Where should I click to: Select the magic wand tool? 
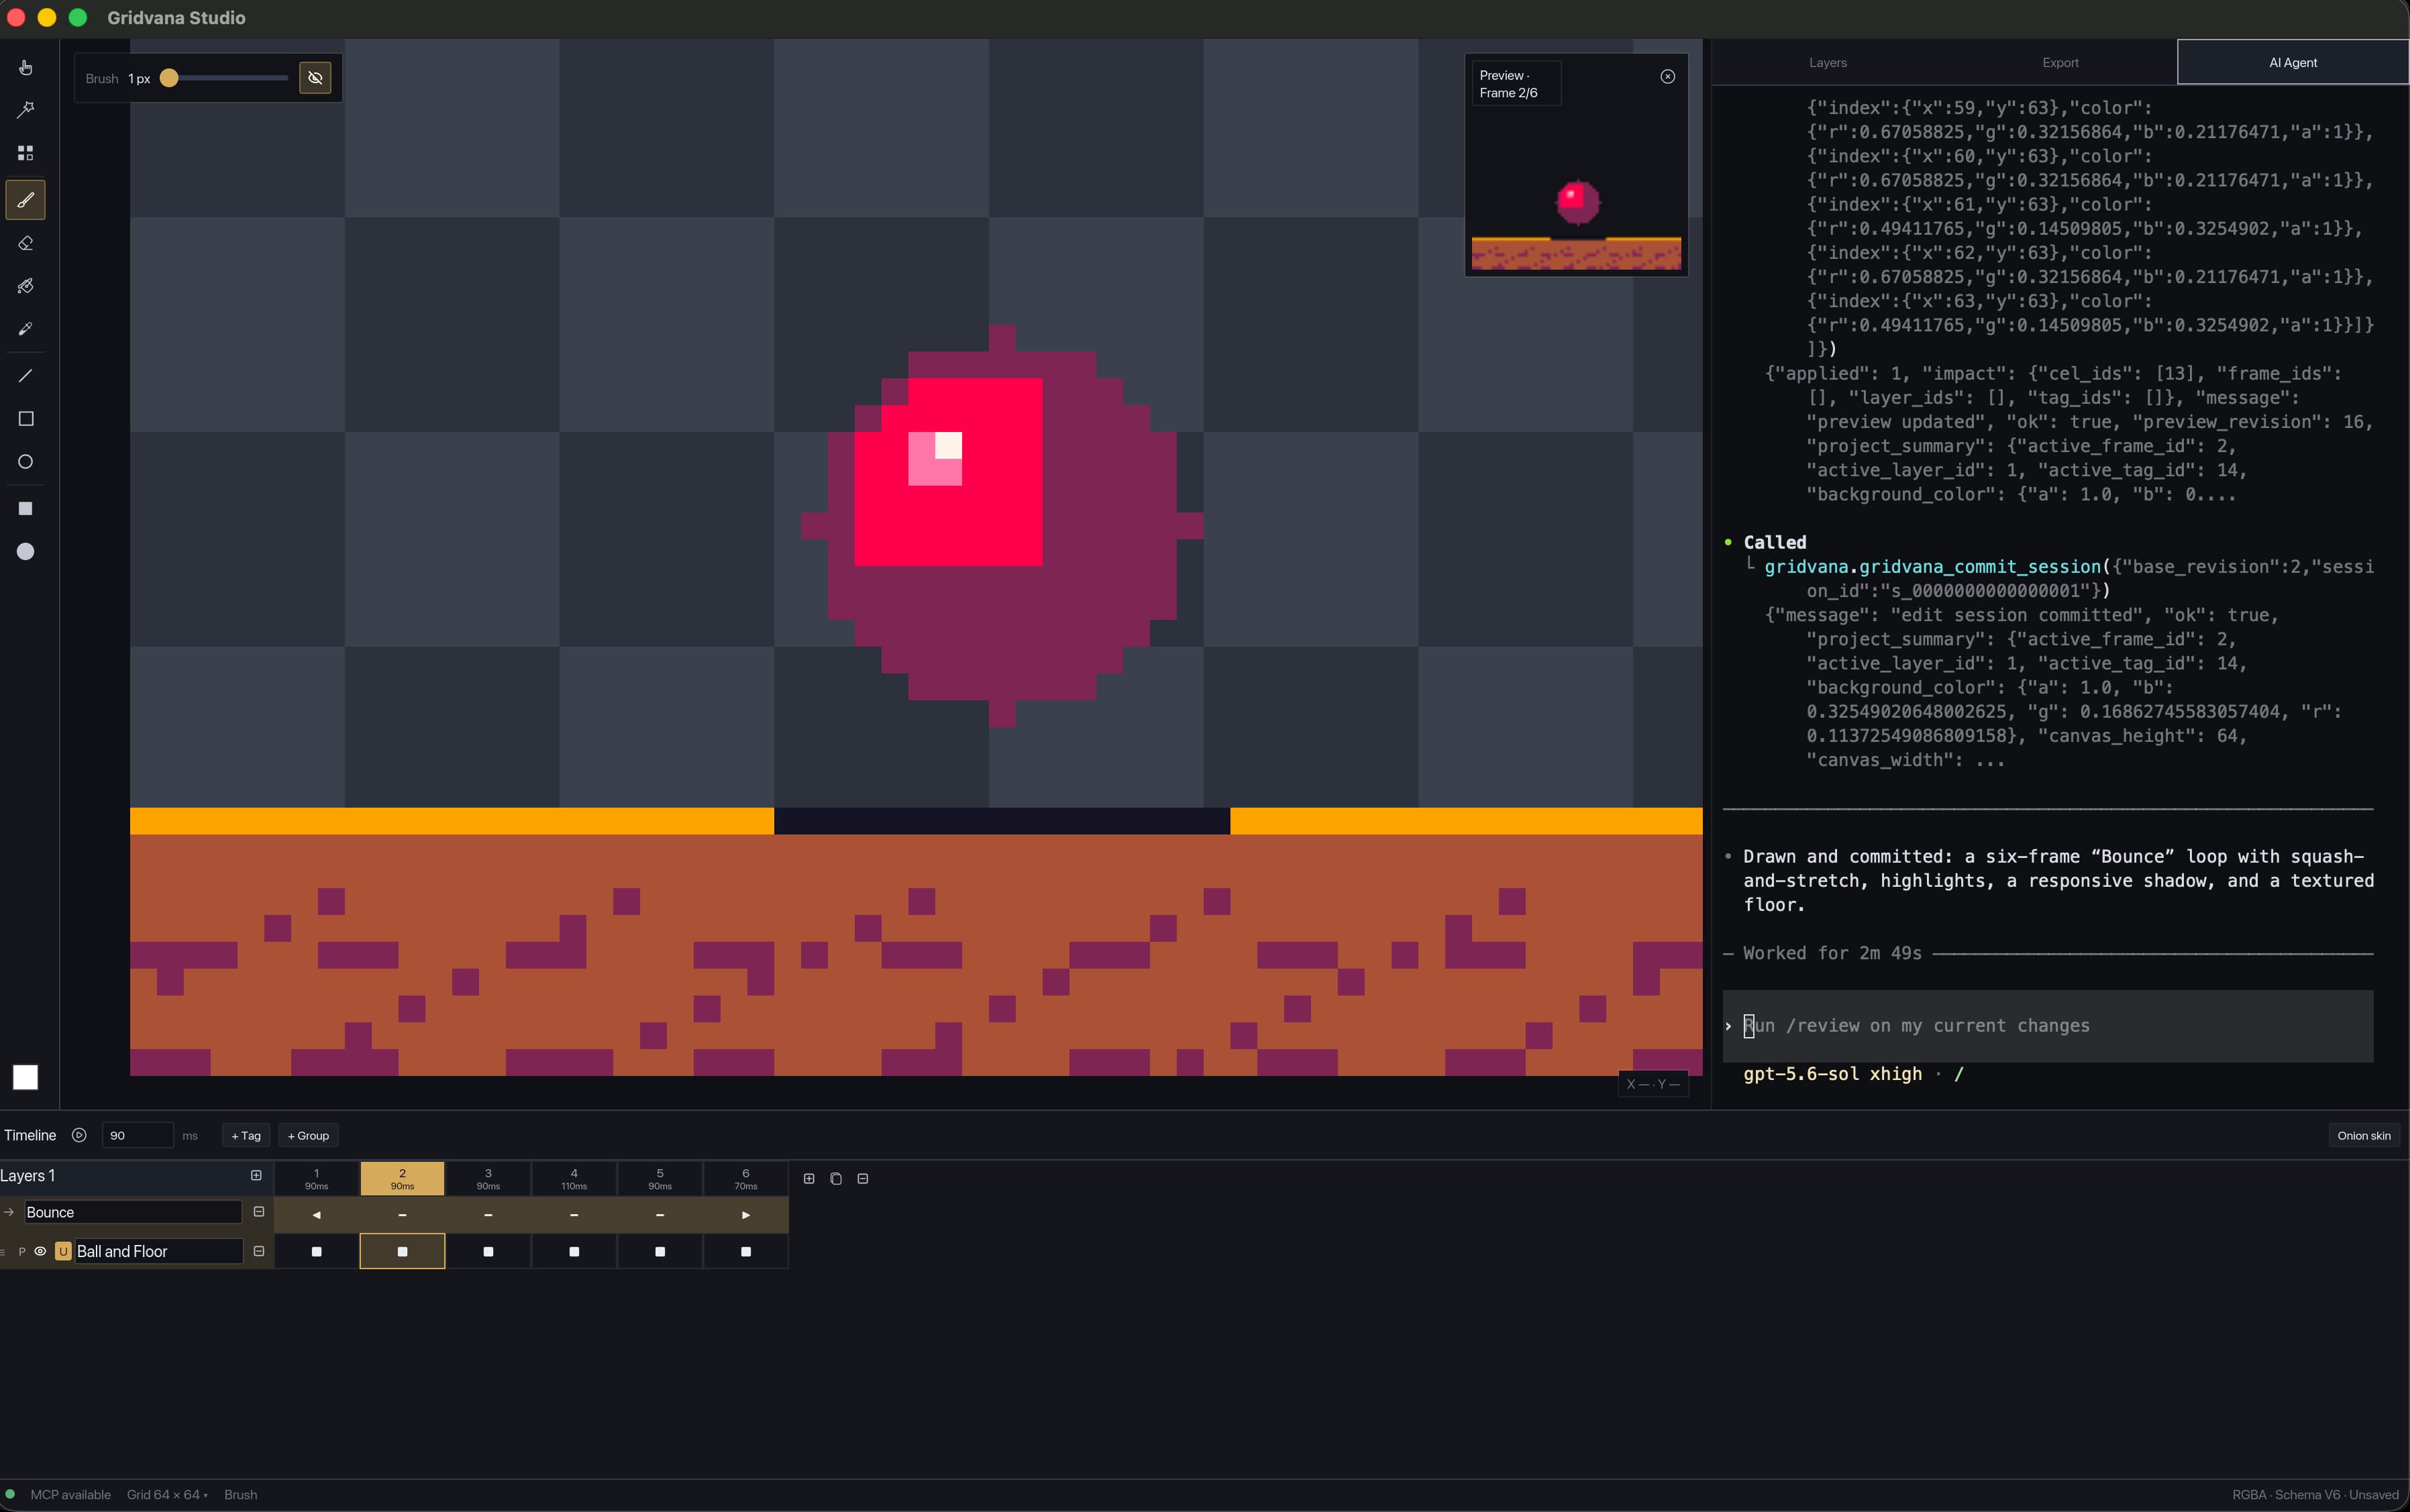point(26,110)
